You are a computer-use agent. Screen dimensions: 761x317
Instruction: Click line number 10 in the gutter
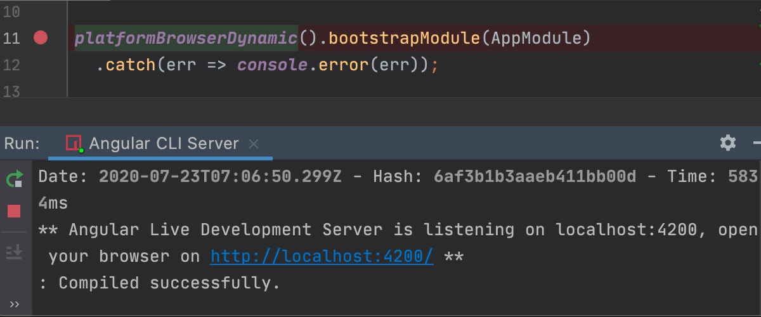click(11, 12)
